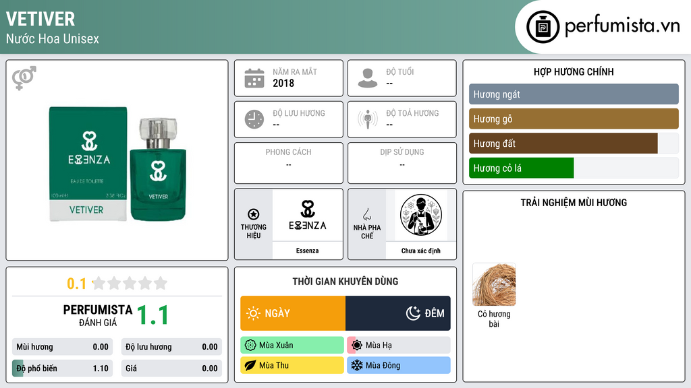Click the sun icon in Ngày

[253, 313]
